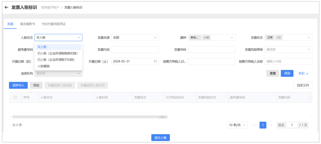
Task: Click next page arrow in pagination
Action: pos(271,125)
